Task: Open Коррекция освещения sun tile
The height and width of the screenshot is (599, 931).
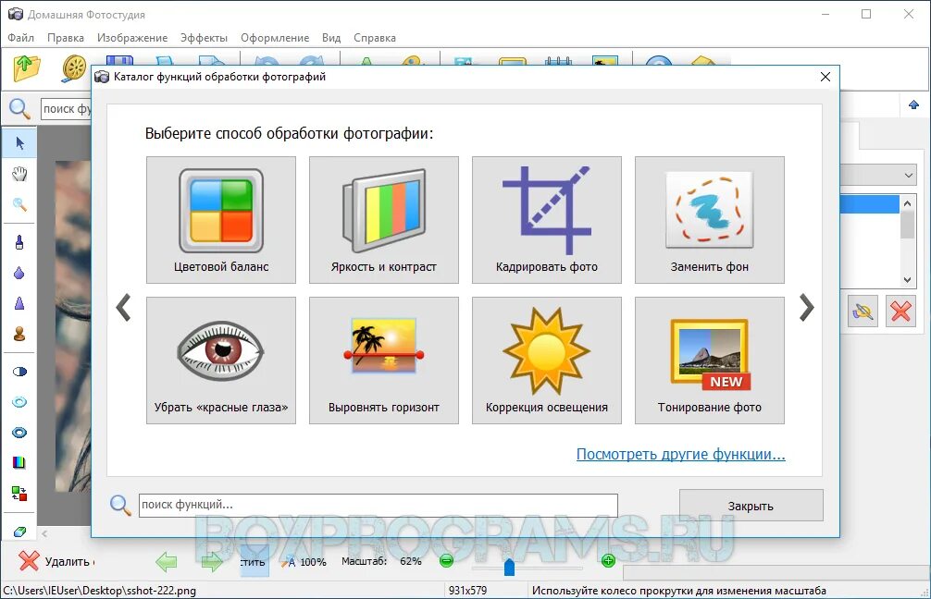Action: 546,361
